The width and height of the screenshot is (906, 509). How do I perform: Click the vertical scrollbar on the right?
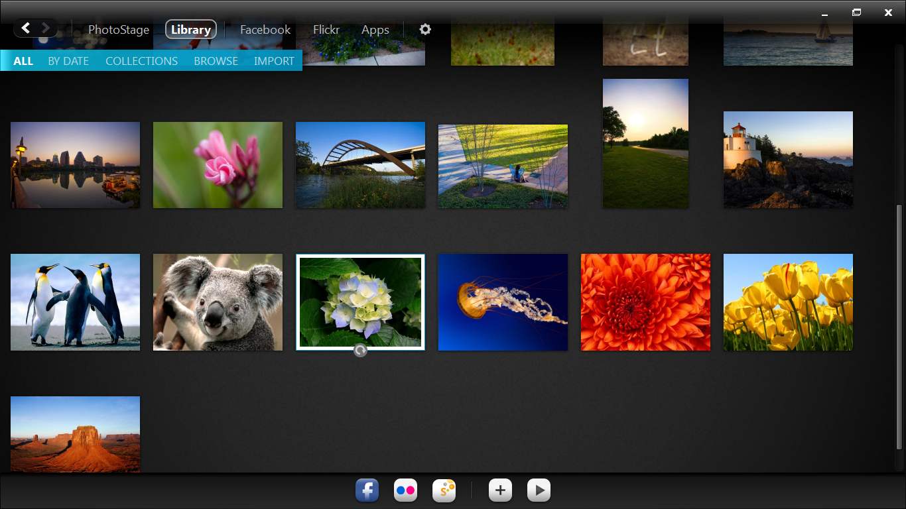click(x=899, y=325)
